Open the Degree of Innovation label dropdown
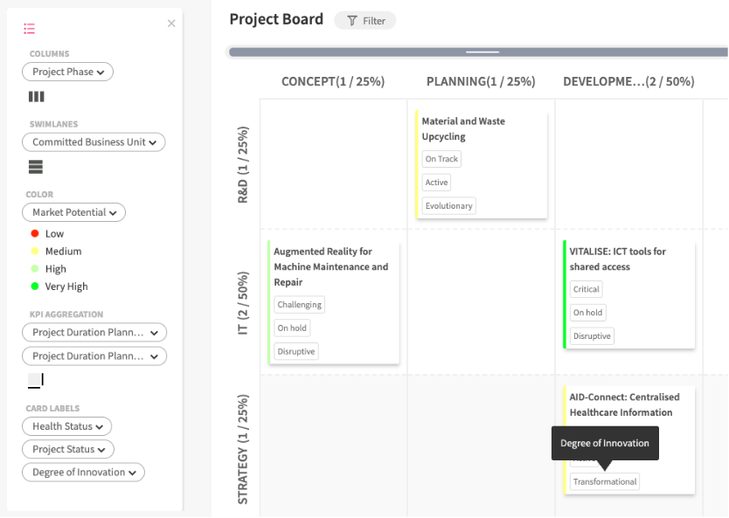Screen dimensions: 729x518 click(x=83, y=473)
